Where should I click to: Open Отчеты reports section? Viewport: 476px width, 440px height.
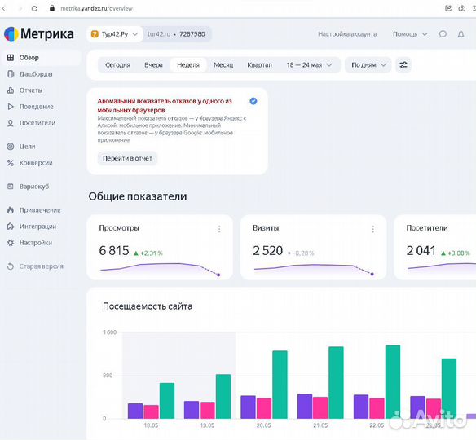pos(31,90)
